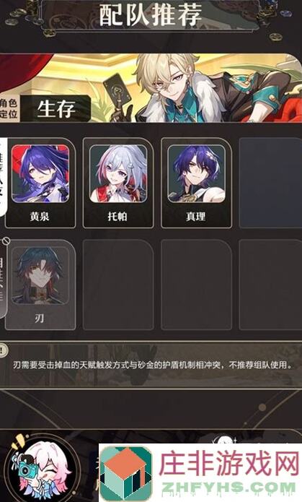The image size is (302, 502).
Task: Open the ZHFYHS.COM watermark link
Action: pos(228,488)
